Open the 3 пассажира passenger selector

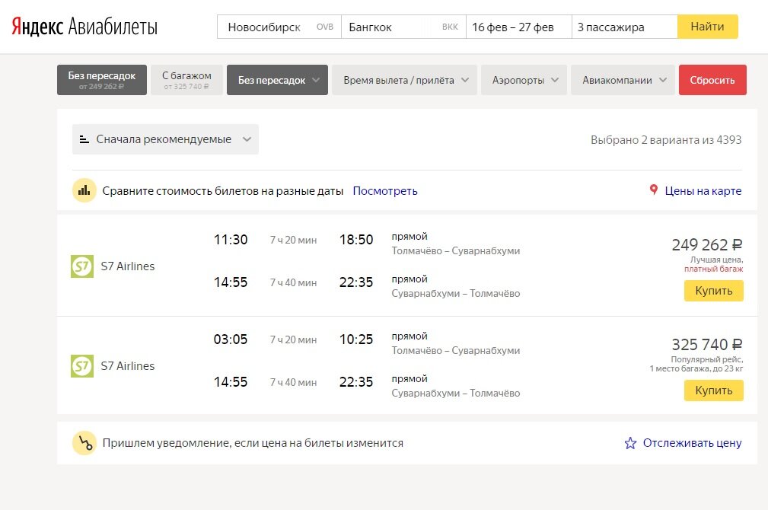coord(624,27)
